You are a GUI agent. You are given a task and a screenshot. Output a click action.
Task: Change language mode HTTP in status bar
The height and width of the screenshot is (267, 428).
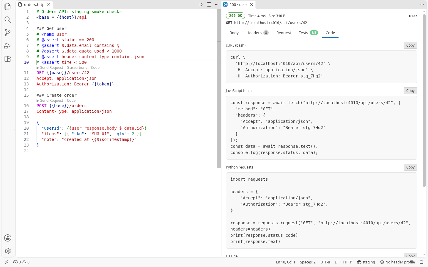pos(347,262)
